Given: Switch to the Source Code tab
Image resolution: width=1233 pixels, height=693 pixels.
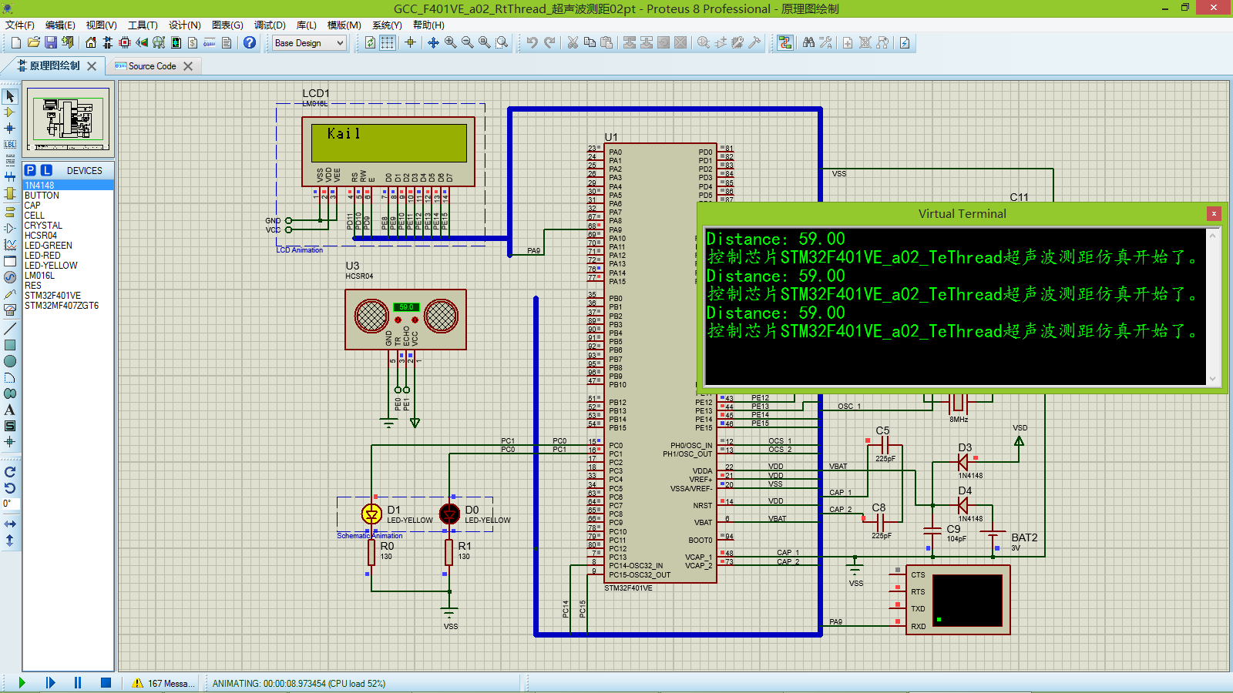Looking at the screenshot, I should 152,66.
